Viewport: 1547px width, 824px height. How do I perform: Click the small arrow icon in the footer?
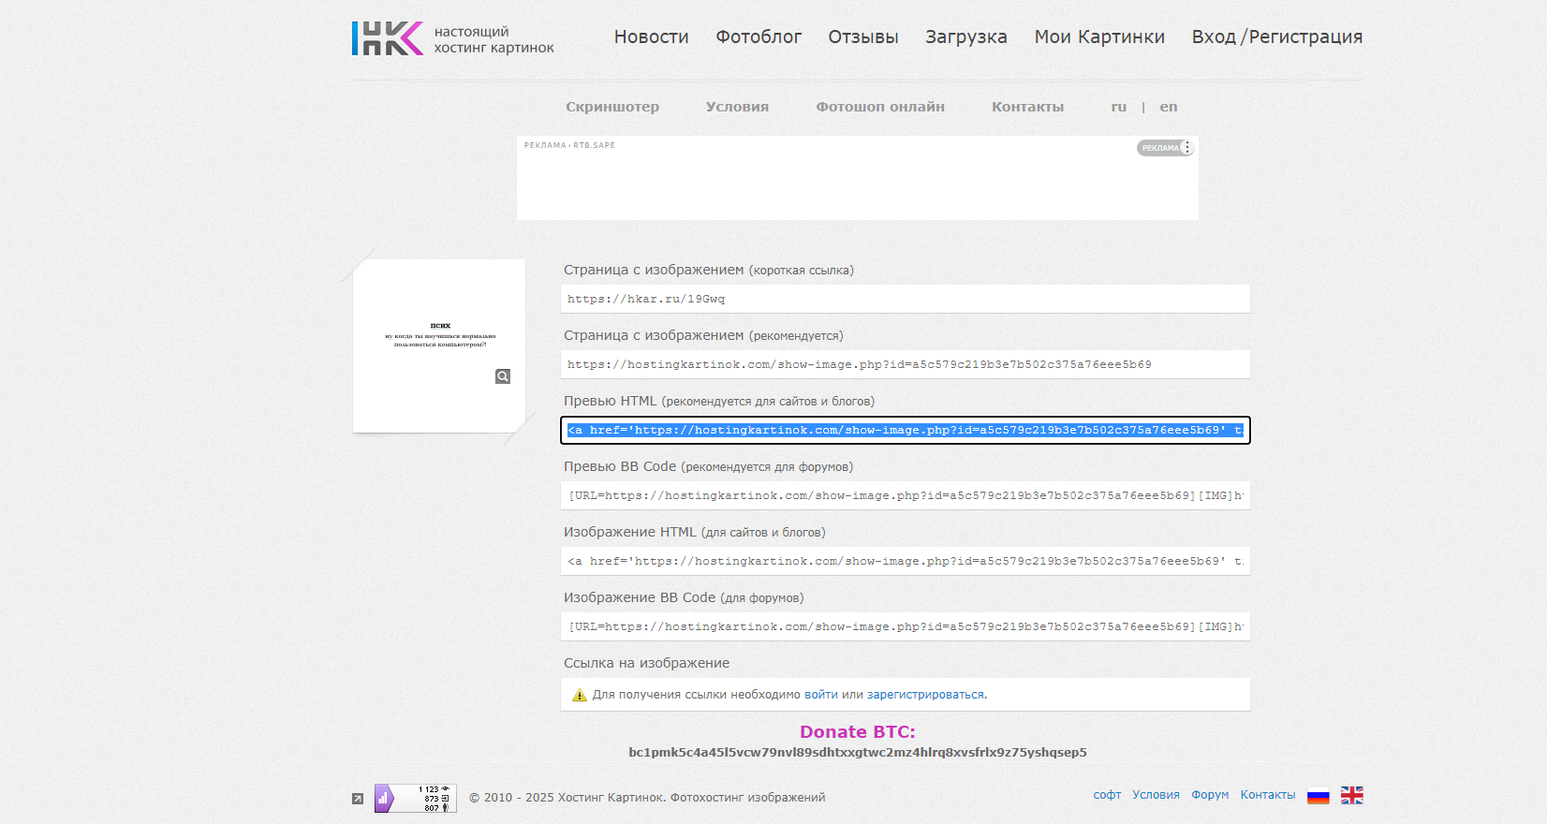coord(358,799)
